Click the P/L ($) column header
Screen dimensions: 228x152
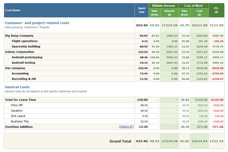coord(216,10)
